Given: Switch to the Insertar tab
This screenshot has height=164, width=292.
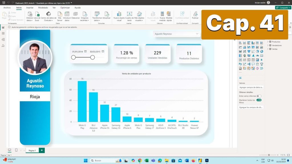Looking at the screenshot, I should [30, 8].
